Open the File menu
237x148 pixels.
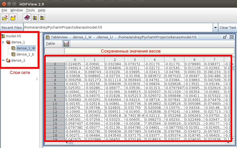[x=4, y=10]
